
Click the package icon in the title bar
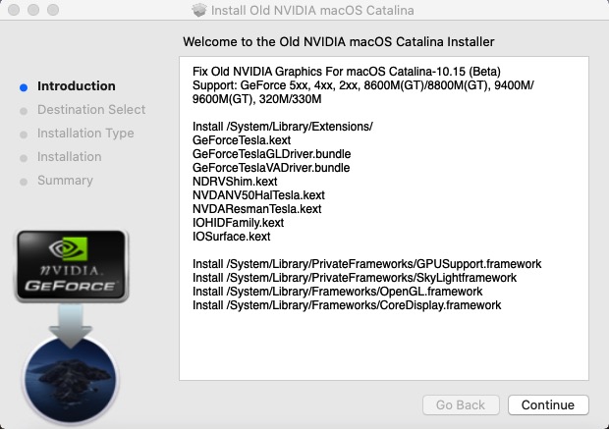[199, 10]
